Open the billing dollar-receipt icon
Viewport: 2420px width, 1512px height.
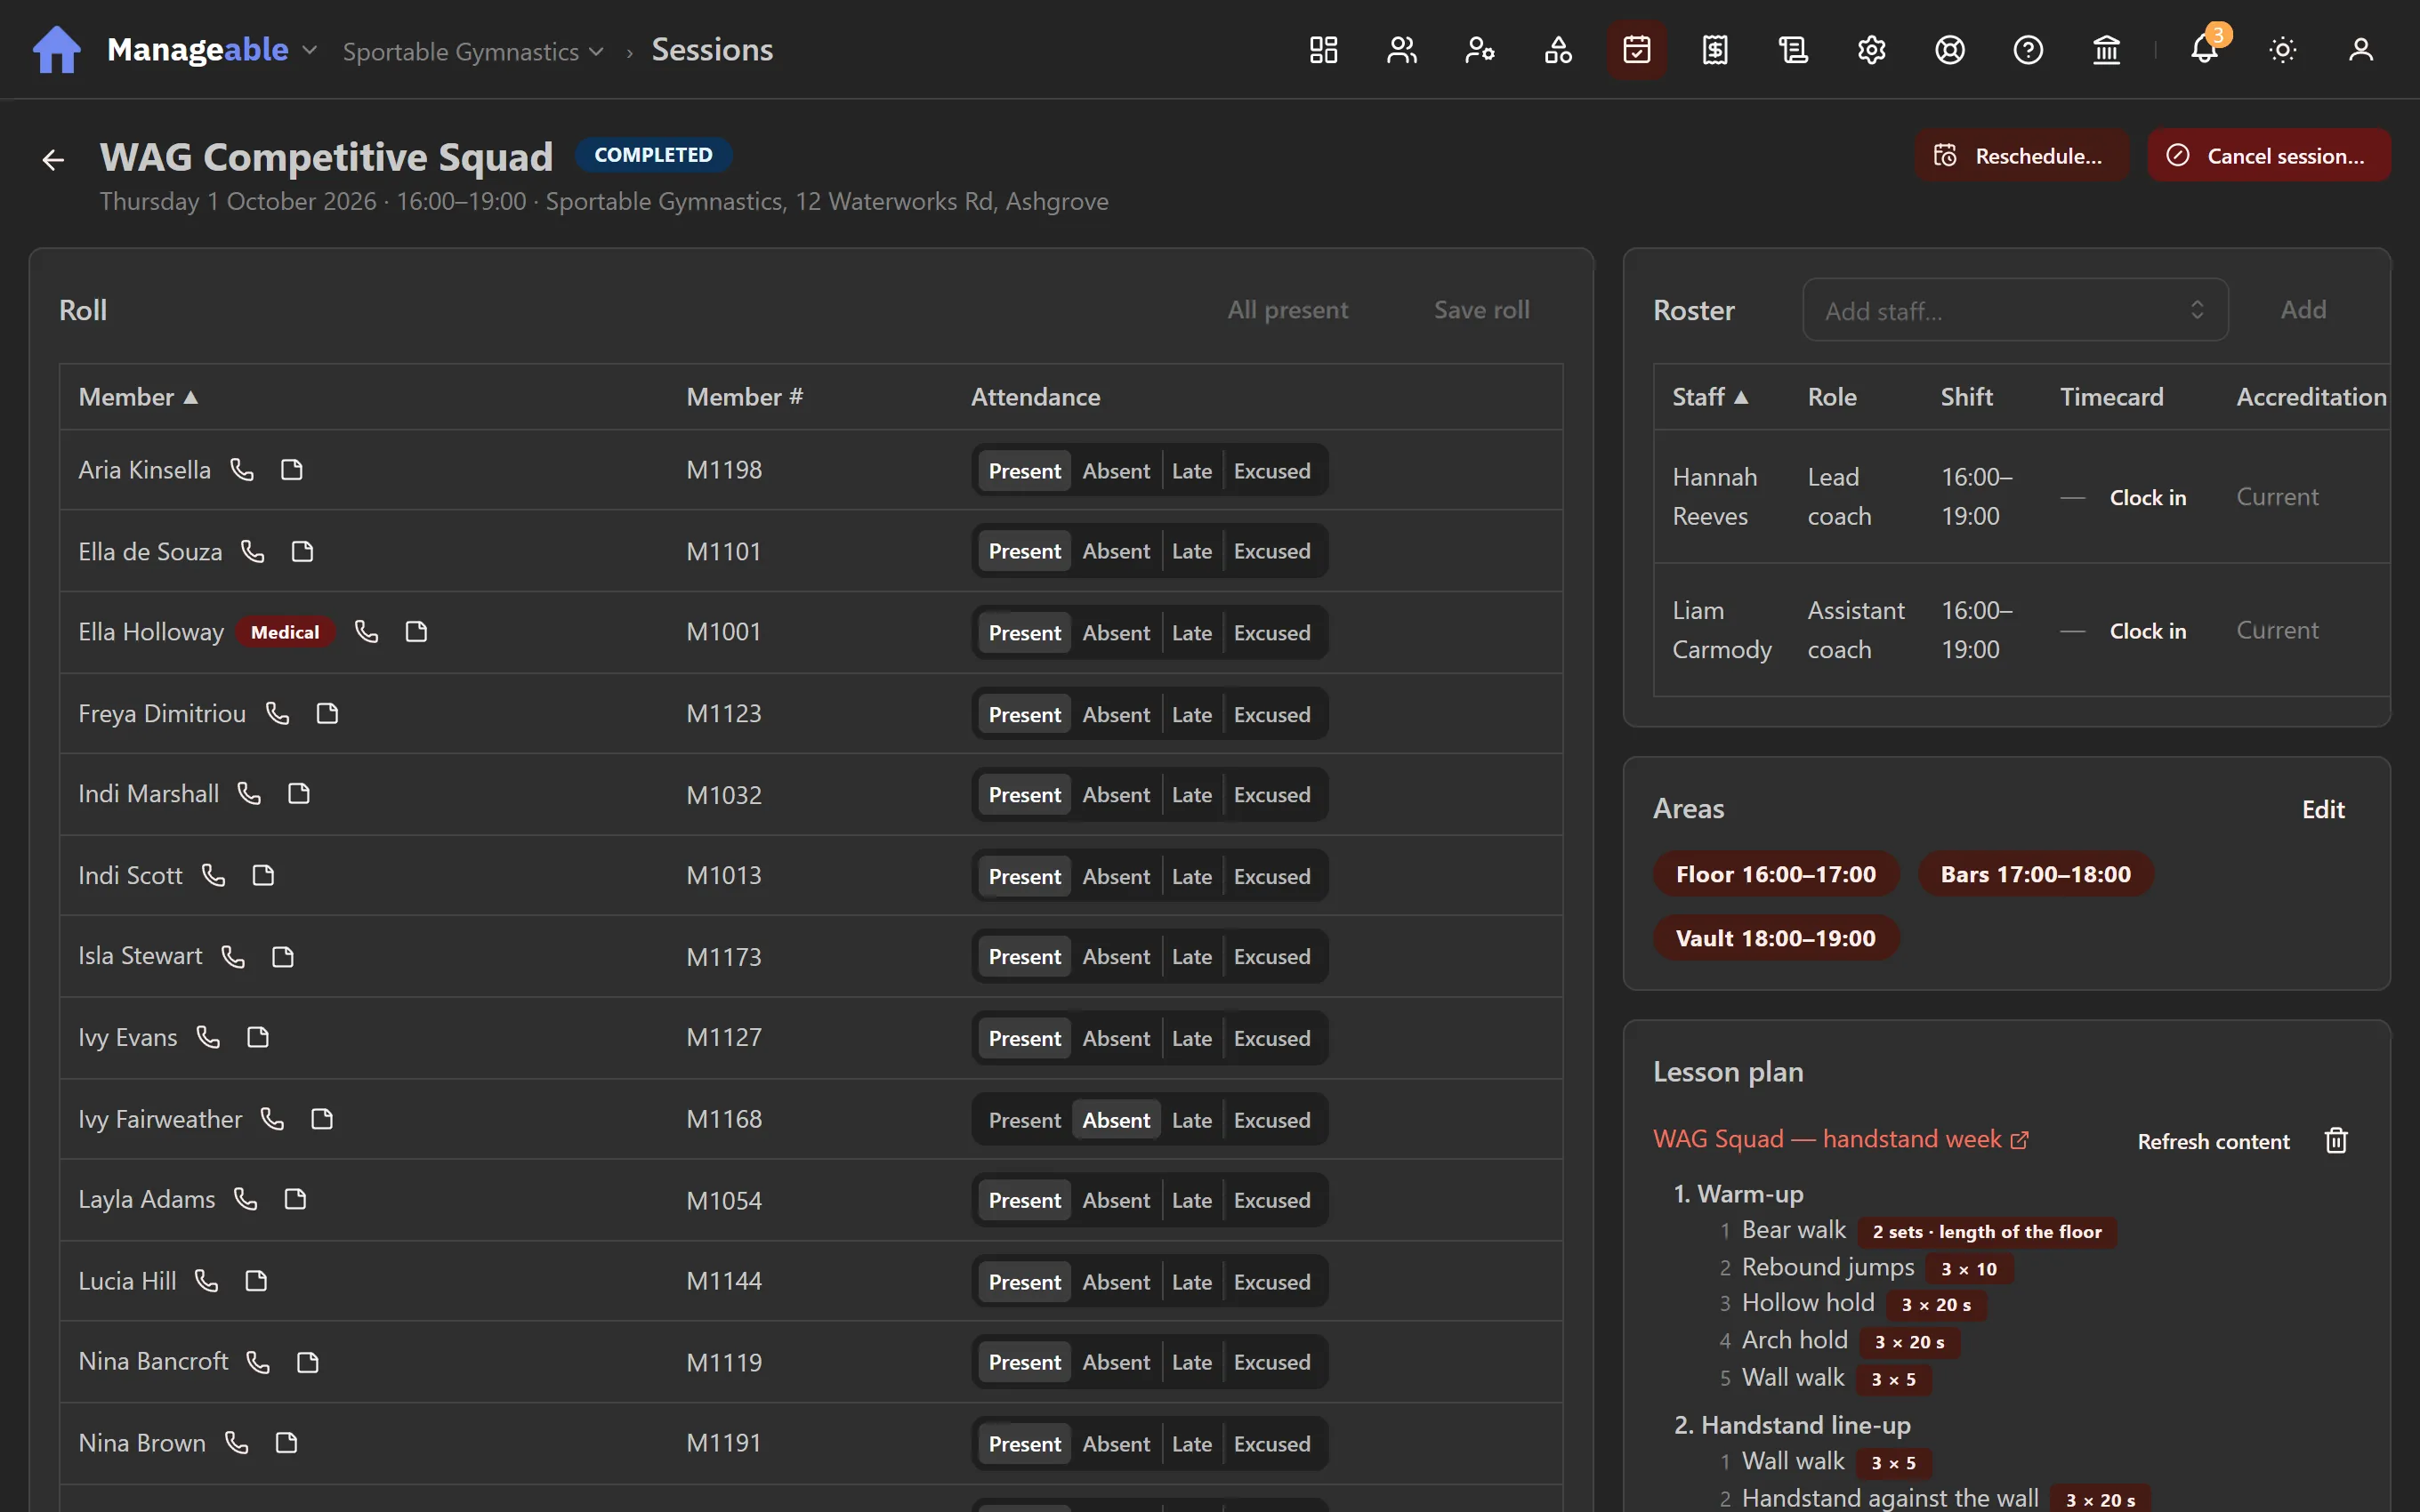[1715, 50]
